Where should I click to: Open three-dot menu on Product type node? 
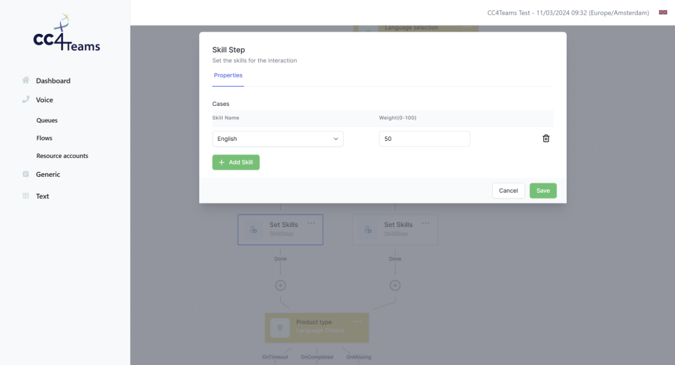pos(358,321)
